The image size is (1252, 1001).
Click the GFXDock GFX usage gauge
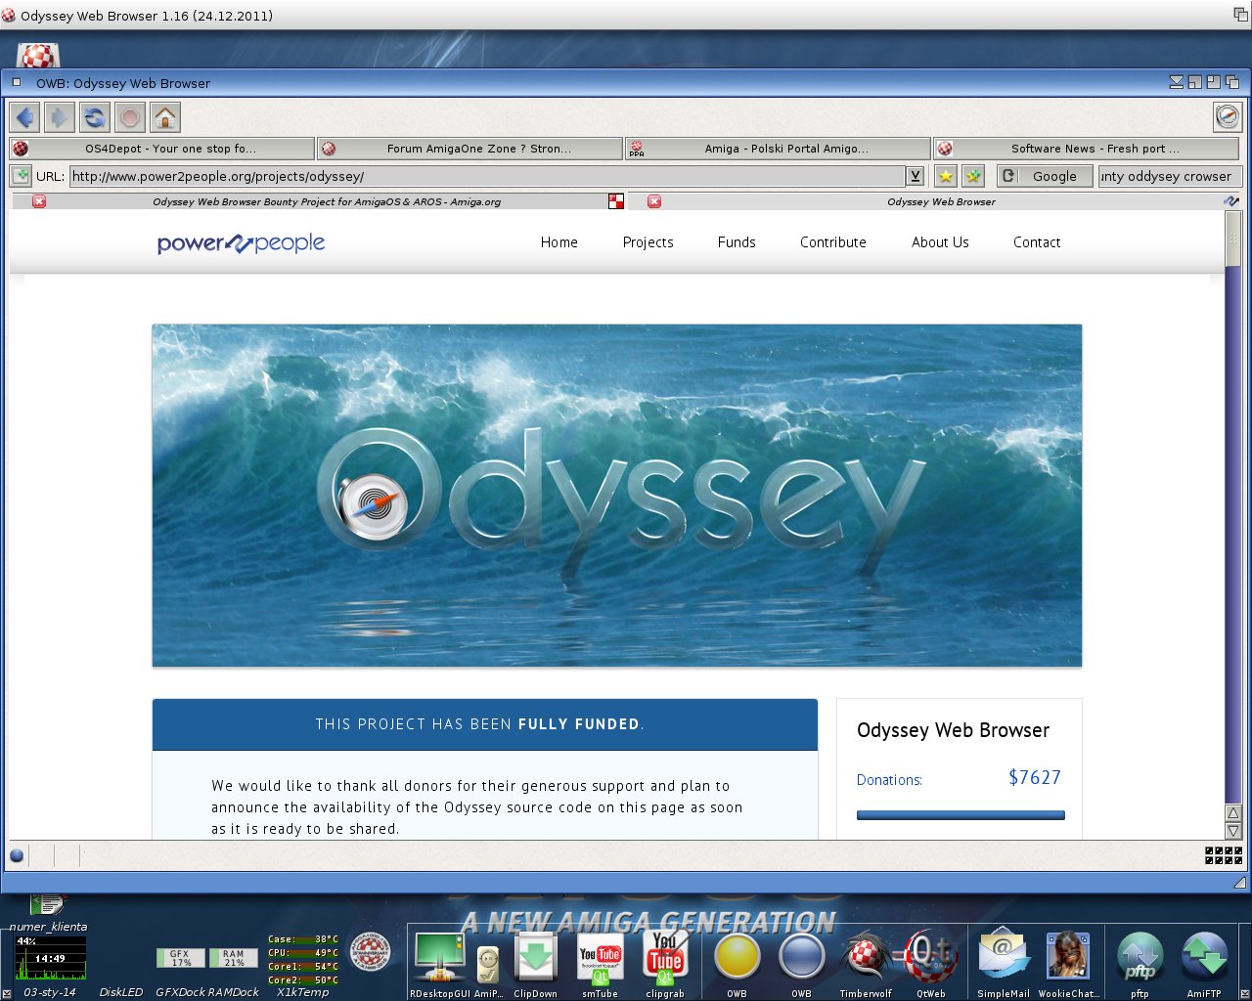click(x=181, y=958)
